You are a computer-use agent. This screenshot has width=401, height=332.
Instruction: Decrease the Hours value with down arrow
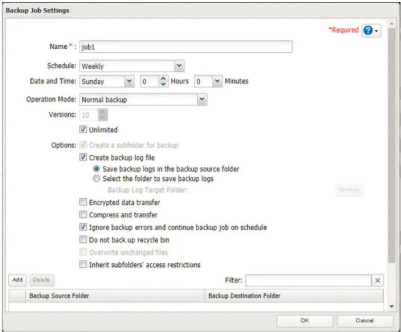pos(163,84)
